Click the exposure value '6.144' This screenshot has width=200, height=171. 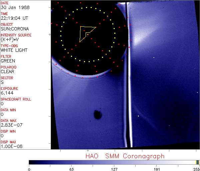7,93
